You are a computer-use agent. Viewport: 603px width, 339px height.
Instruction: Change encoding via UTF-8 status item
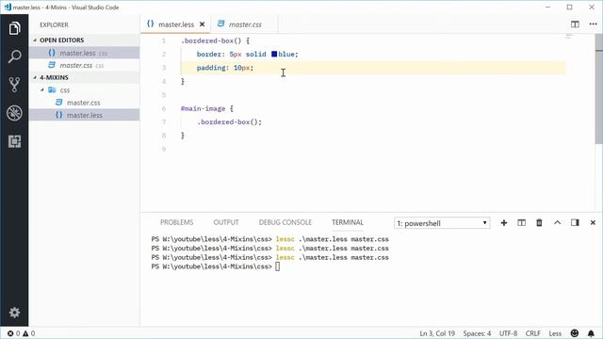(508, 333)
